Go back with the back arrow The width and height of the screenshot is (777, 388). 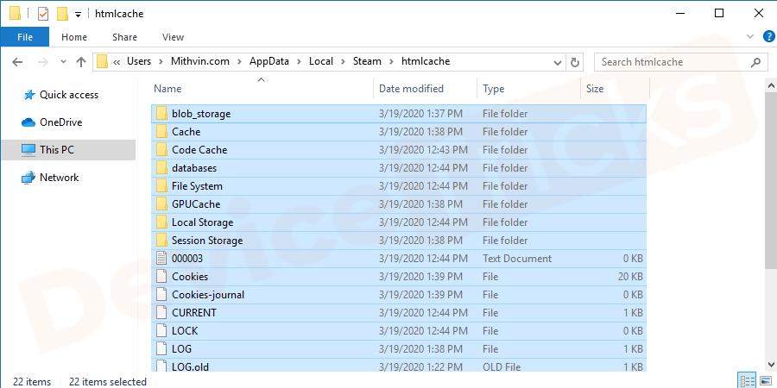17,62
